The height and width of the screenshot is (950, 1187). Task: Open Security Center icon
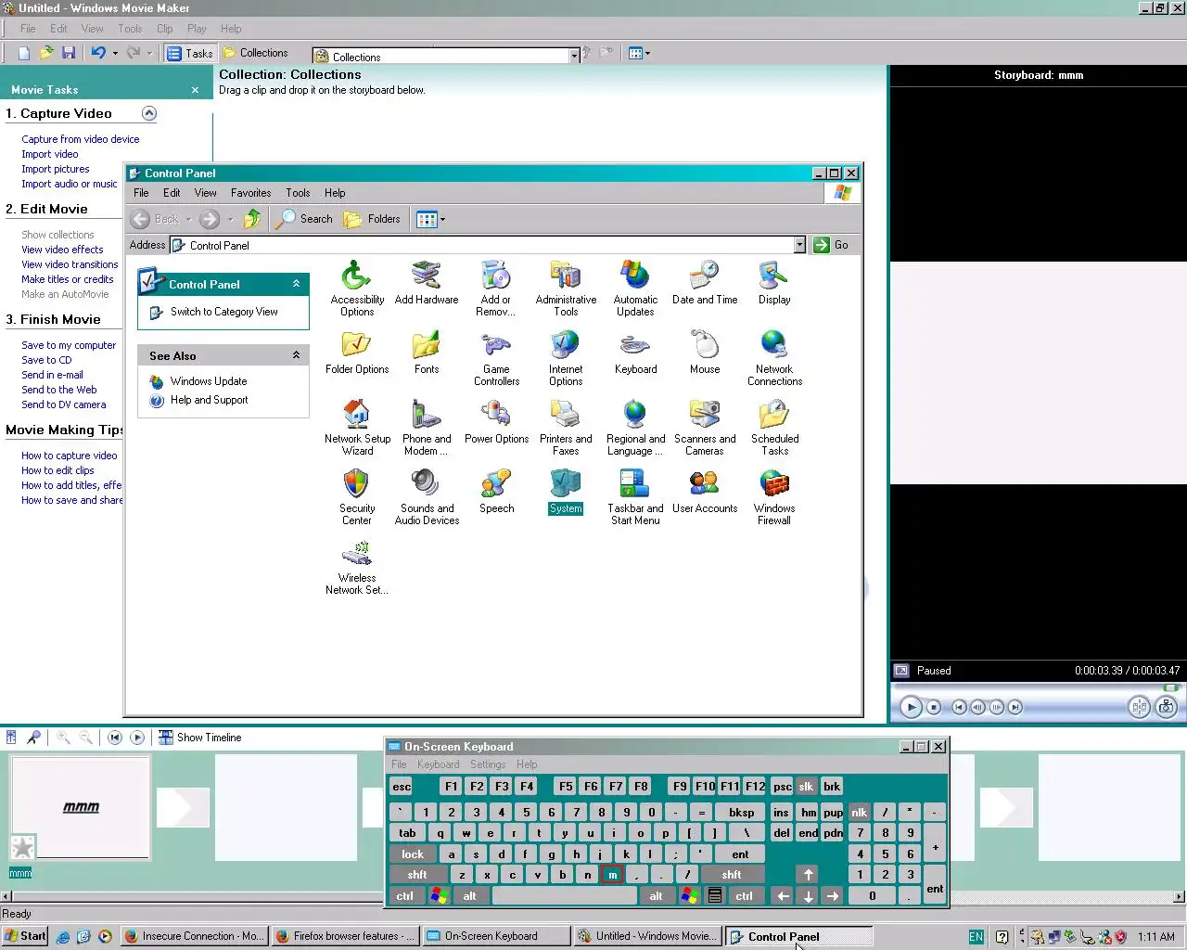click(x=357, y=497)
